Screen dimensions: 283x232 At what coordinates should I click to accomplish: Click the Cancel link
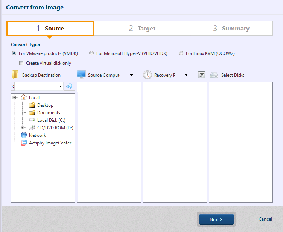coord(265,219)
